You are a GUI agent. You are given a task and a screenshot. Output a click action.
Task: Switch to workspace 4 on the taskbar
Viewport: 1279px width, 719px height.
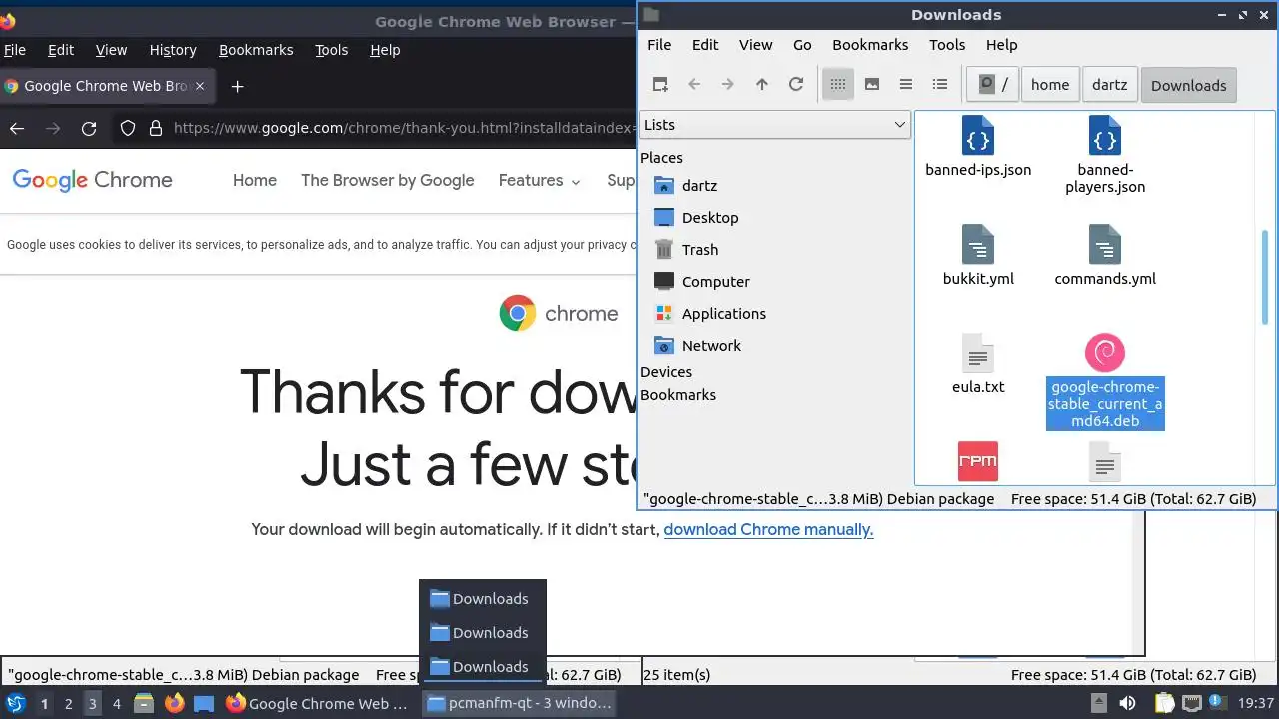point(116,703)
